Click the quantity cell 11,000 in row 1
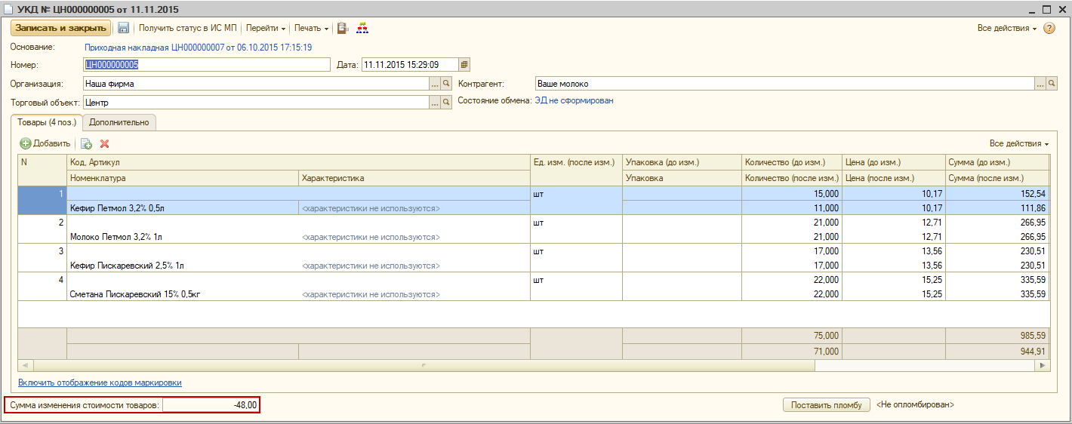Viewport: 1072px width, 424px height. click(x=791, y=207)
